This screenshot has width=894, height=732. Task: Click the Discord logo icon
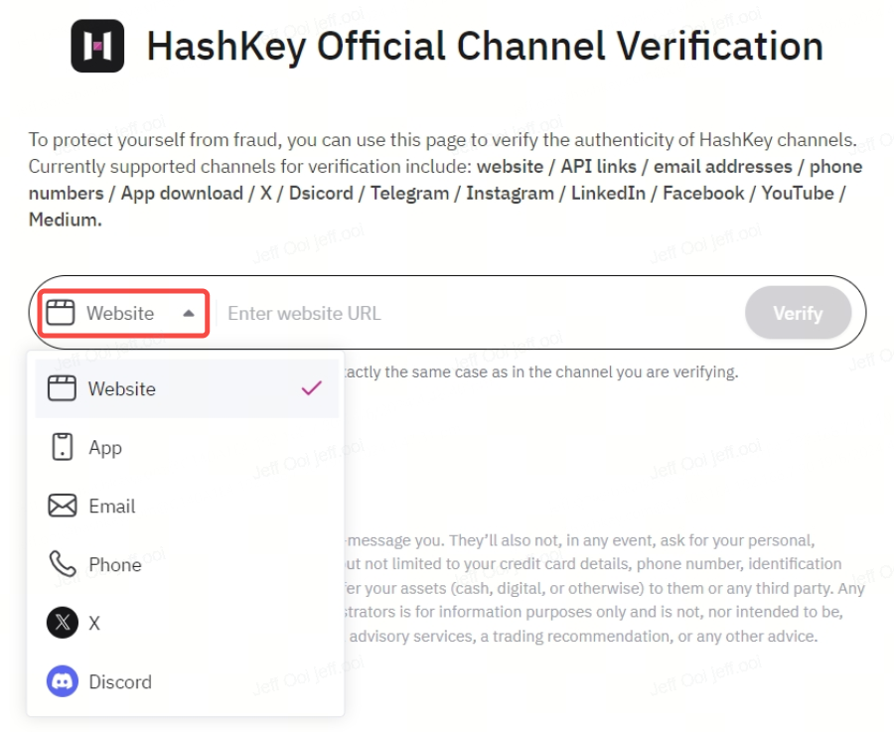(x=63, y=681)
